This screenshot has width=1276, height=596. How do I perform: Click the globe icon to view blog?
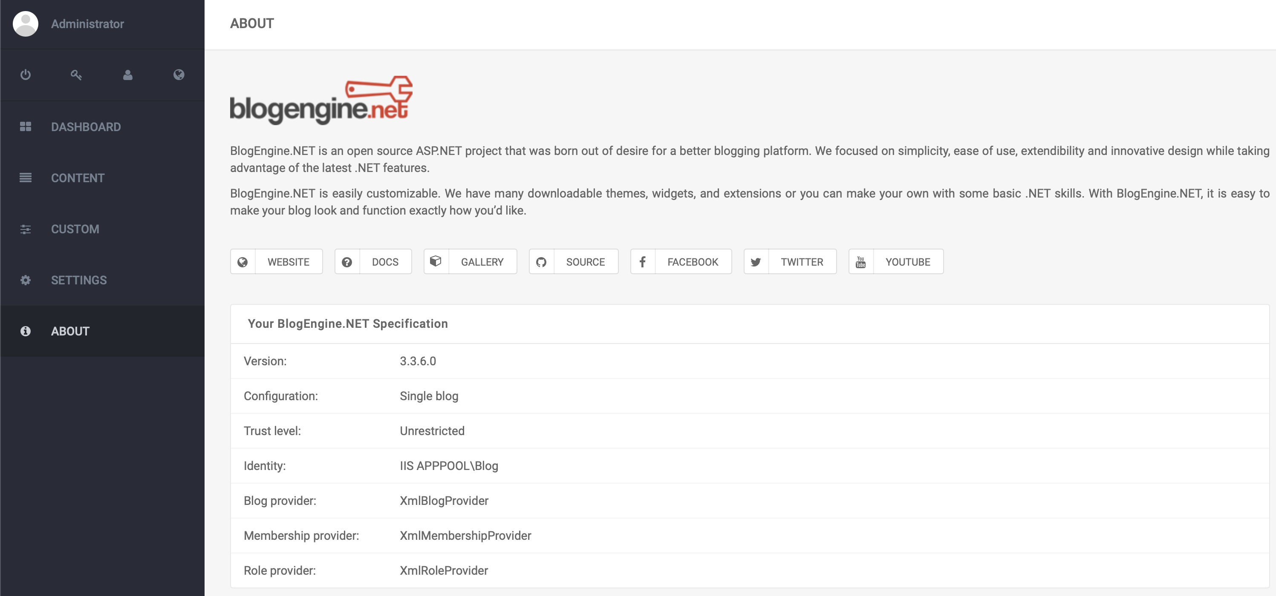click(179, 74)
